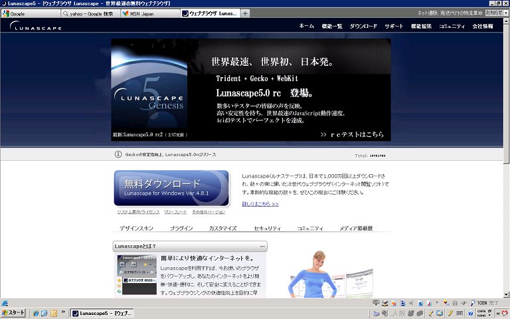Collapse the Lunascapeとは？ panel

[x=262, y=247]
